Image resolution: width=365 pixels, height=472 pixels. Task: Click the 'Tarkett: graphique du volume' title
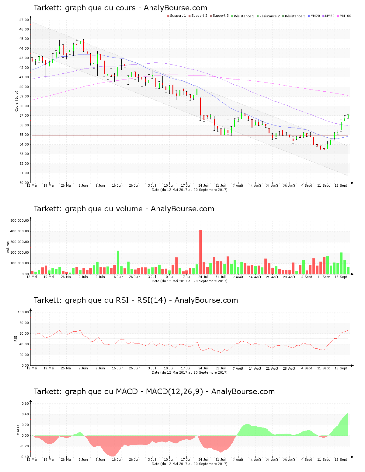124,209
